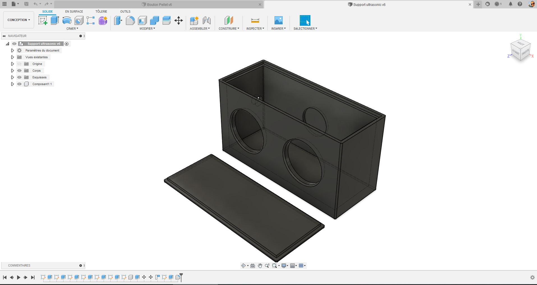Hide Composant1:1 via eye icon
The height and width of the screenshot is (285, 537).
click(x=19, y=84)
